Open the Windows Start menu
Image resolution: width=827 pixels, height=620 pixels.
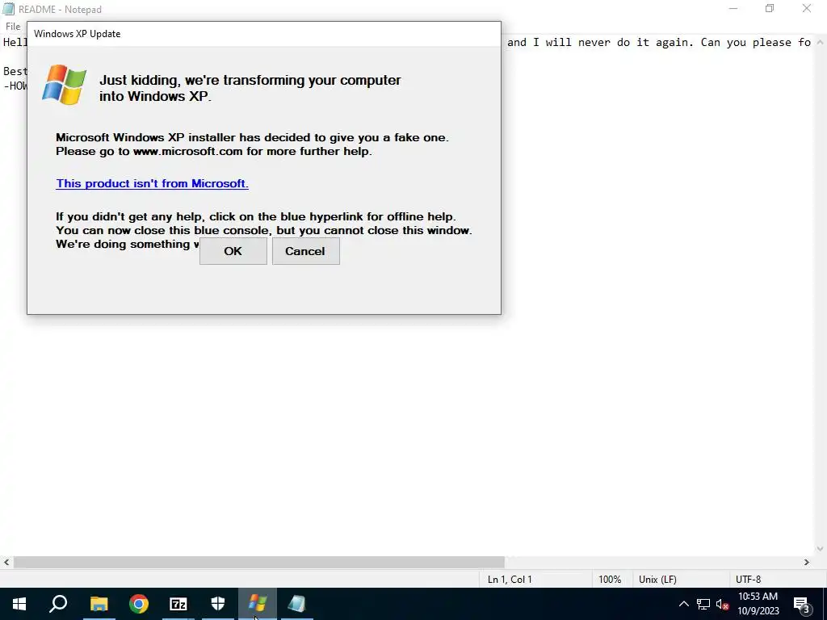coord(19,604)
